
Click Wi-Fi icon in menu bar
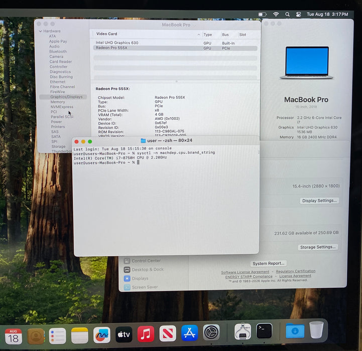pos(276,15)
